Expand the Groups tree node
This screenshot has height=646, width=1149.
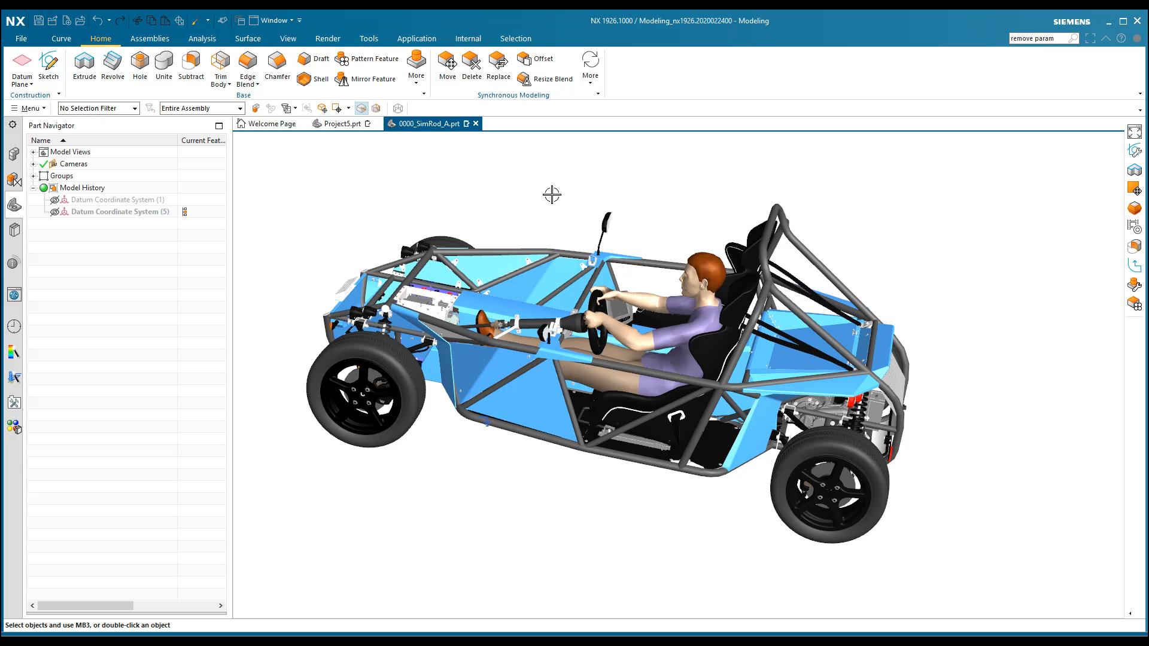pyautogui.click(x=33, y=175)
